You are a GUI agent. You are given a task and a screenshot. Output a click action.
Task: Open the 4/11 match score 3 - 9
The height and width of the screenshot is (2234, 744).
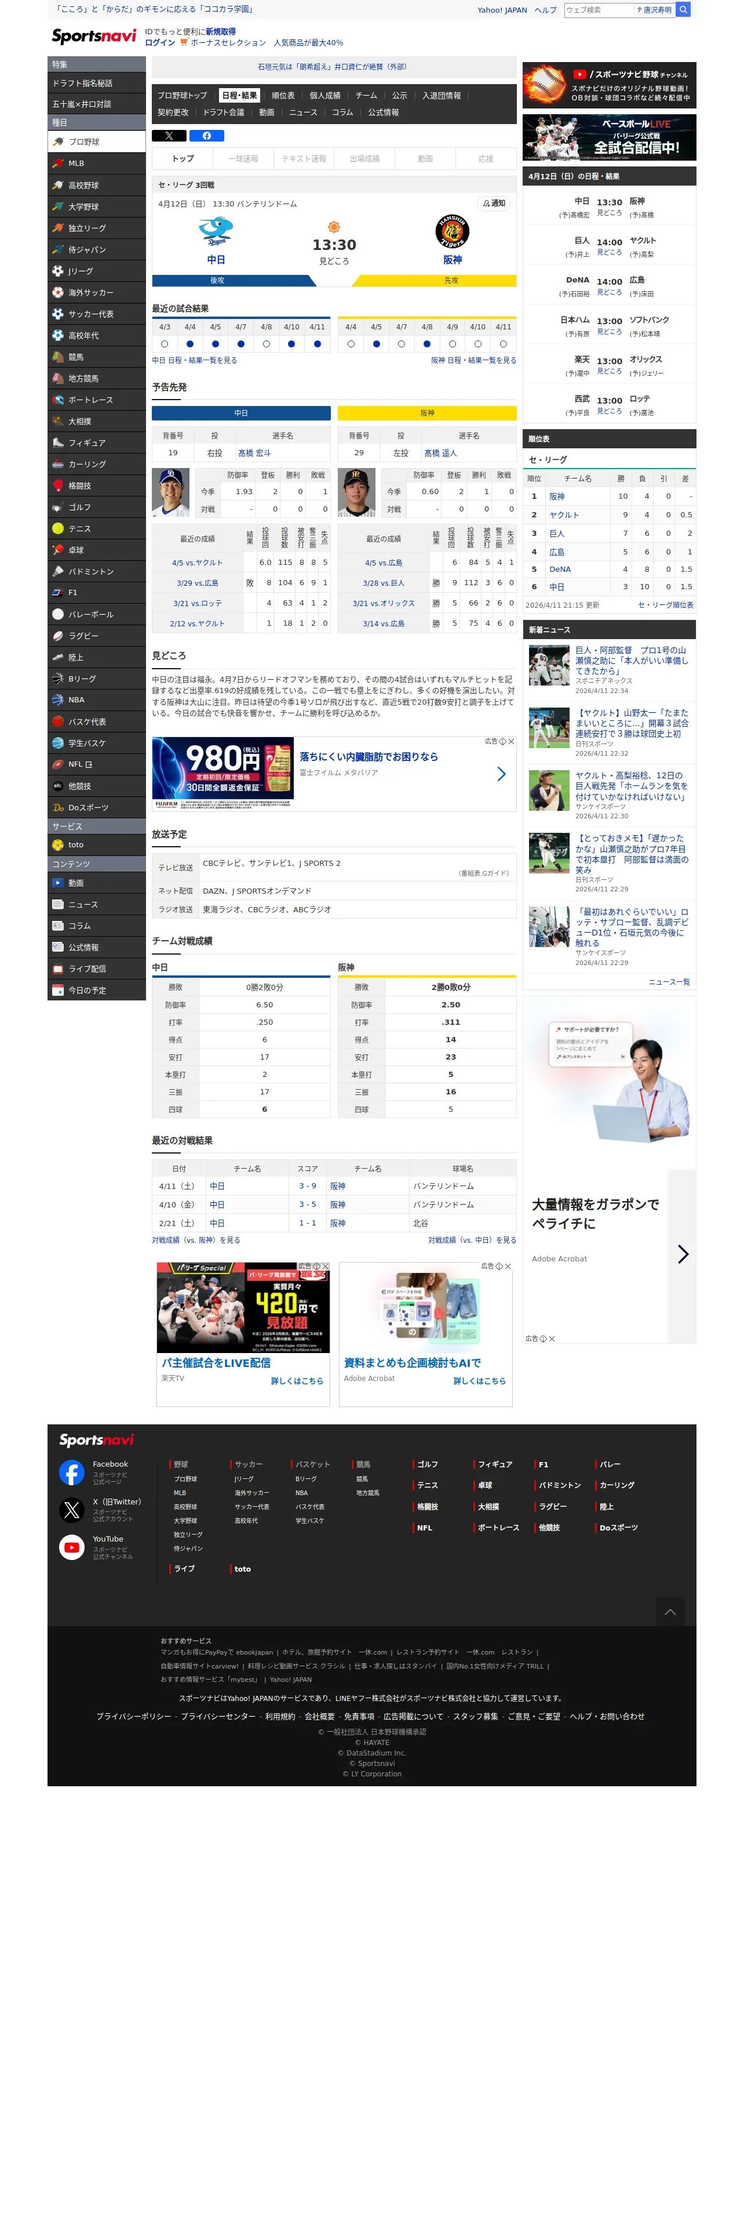pyautogui.click(x=308, y=1185)
